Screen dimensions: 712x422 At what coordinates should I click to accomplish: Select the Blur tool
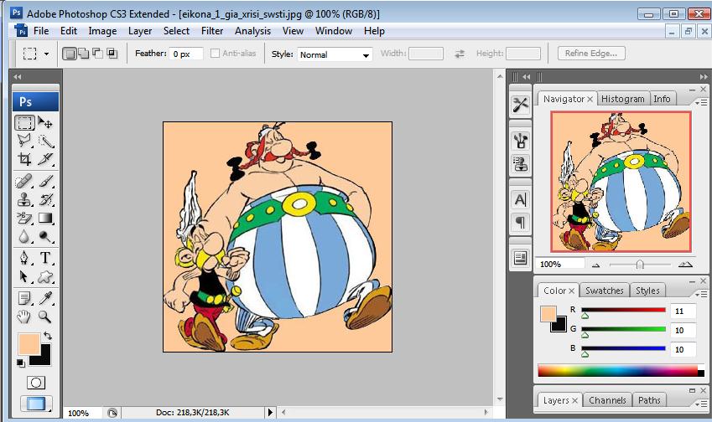click(24, 236)
